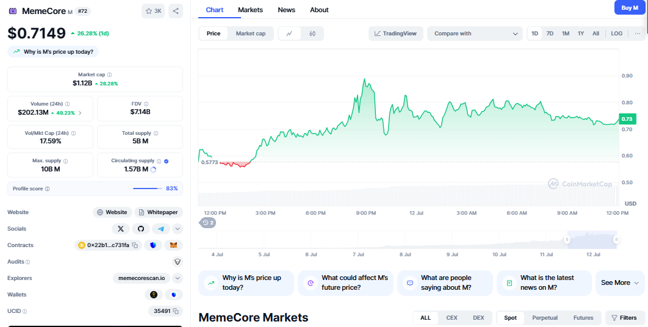
Task: Select Spot markets
Action: 510,318
